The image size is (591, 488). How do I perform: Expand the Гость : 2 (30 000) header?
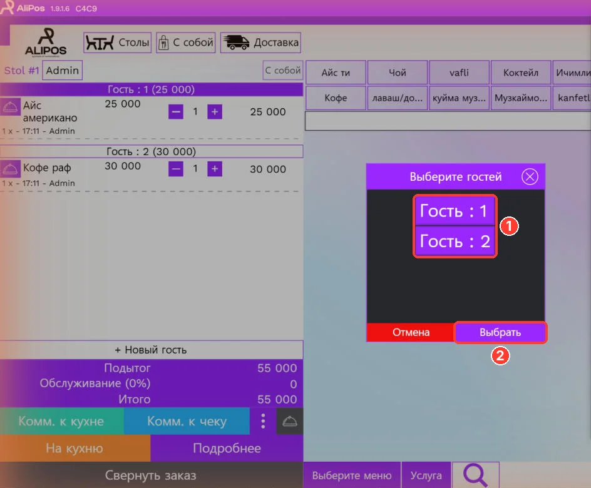151,151
